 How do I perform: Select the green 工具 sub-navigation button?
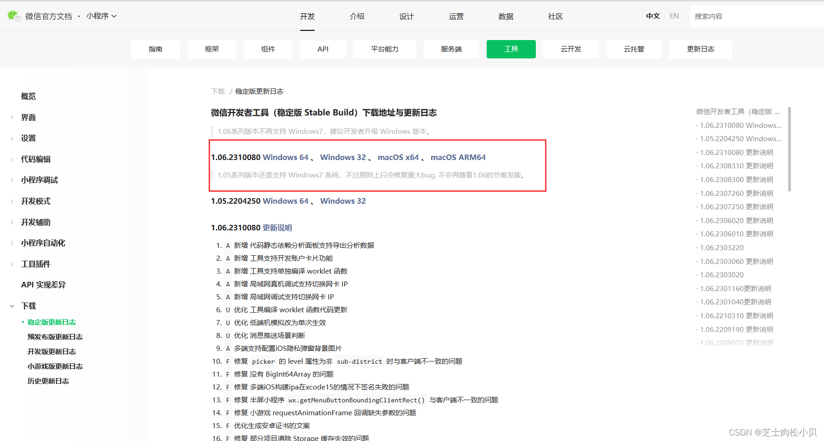511,49
